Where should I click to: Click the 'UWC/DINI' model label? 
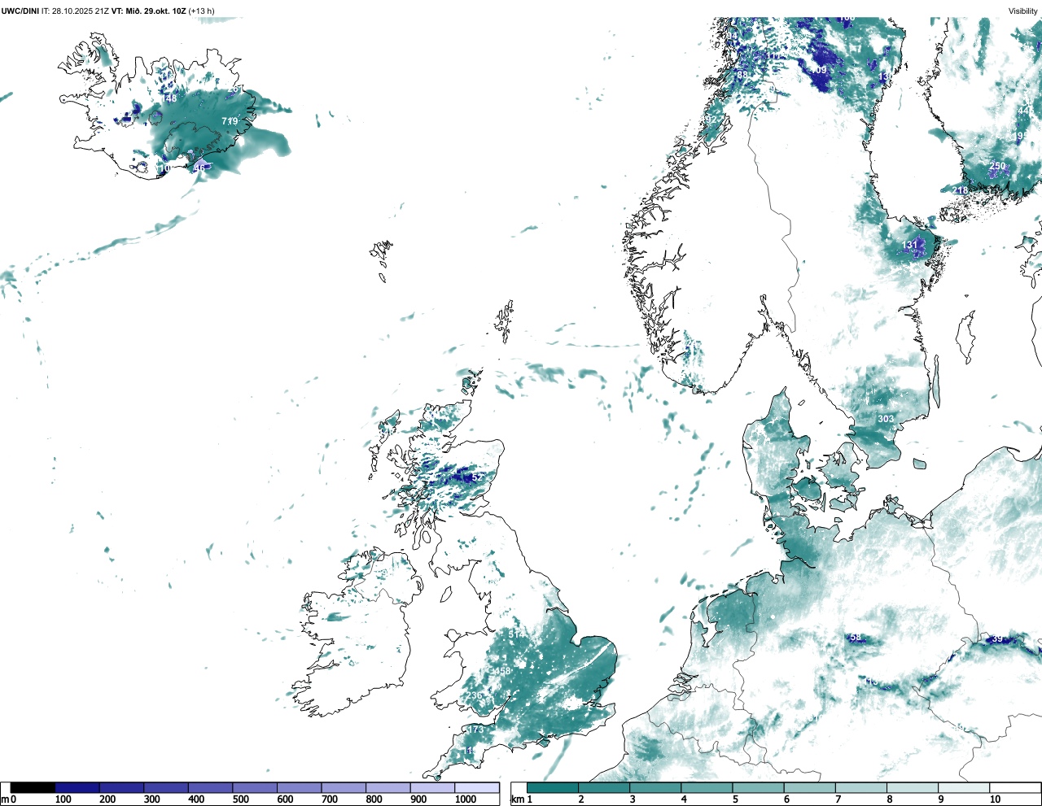20,11
